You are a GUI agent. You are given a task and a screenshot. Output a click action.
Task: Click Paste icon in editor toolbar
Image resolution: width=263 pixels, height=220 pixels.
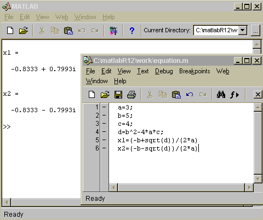[176, 95]
